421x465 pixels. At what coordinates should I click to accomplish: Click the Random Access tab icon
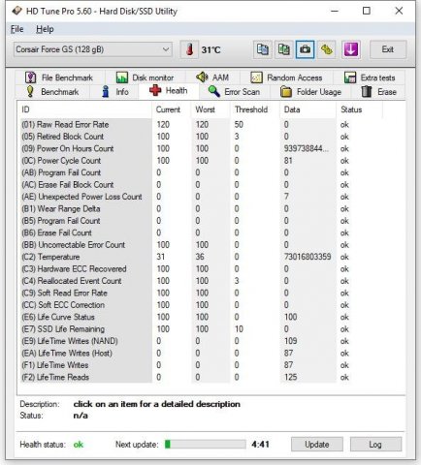click(x=256, y=77)
